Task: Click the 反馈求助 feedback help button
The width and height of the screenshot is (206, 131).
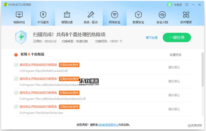Action: [x=195, y=125]
